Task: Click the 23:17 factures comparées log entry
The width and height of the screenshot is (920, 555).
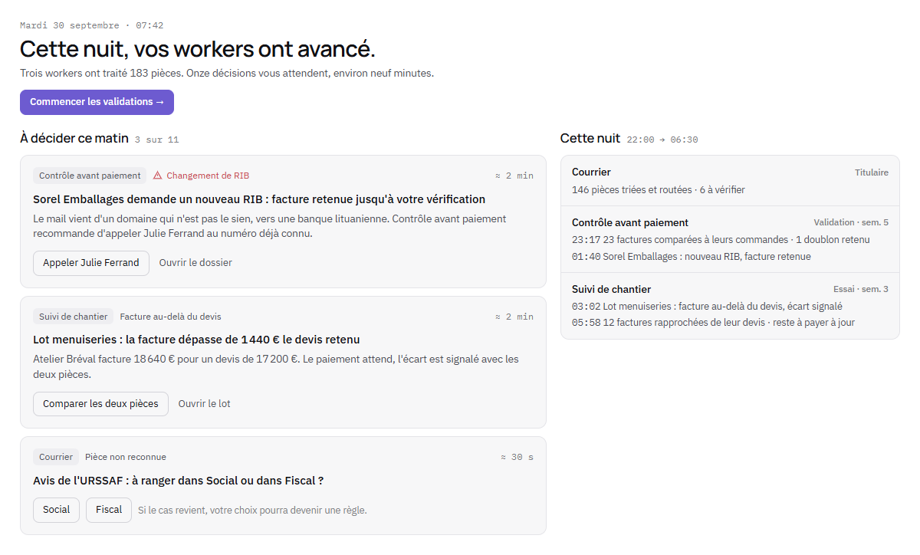Action: [x=721, y=240]
